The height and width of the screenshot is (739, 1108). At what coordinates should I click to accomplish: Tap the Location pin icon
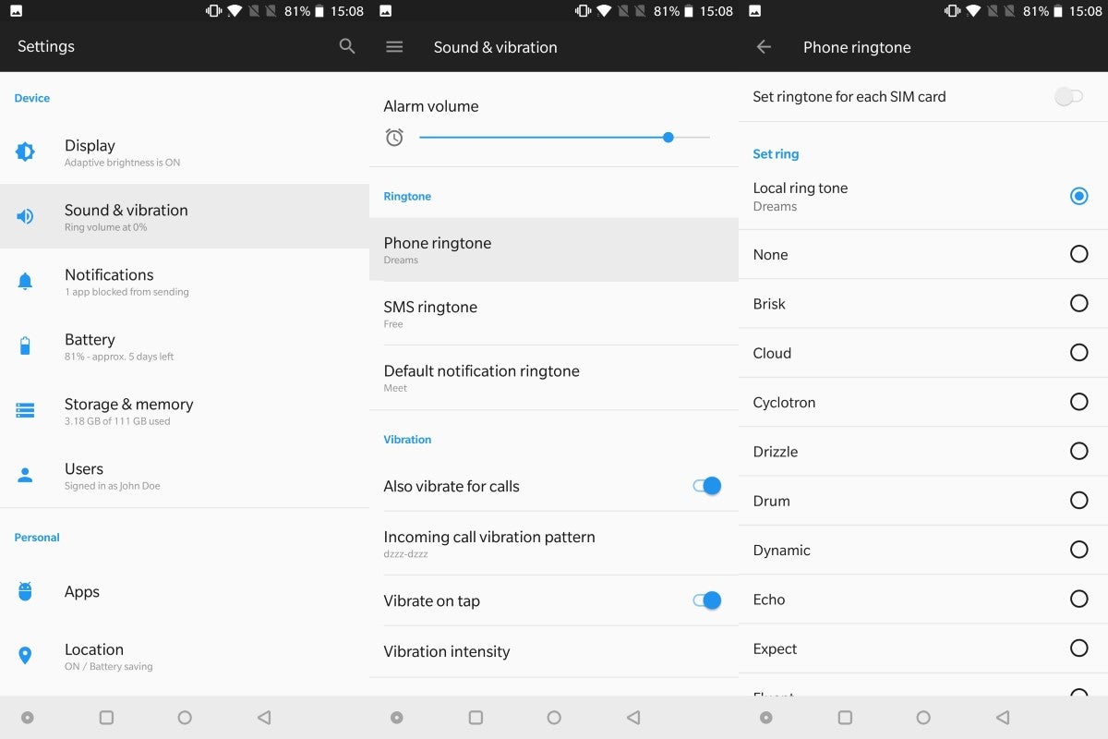(25, 656)
